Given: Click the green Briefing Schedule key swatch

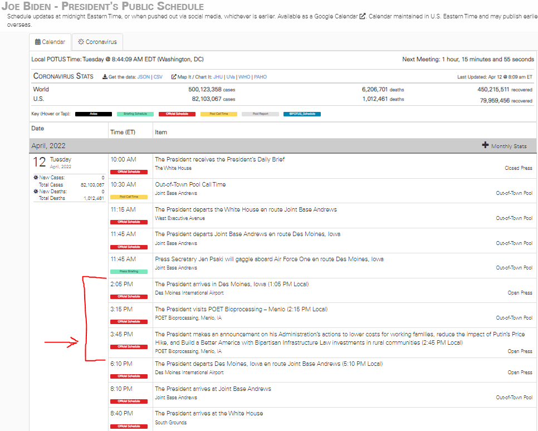Looking at the screenshot, I should [x=135, y=114].
